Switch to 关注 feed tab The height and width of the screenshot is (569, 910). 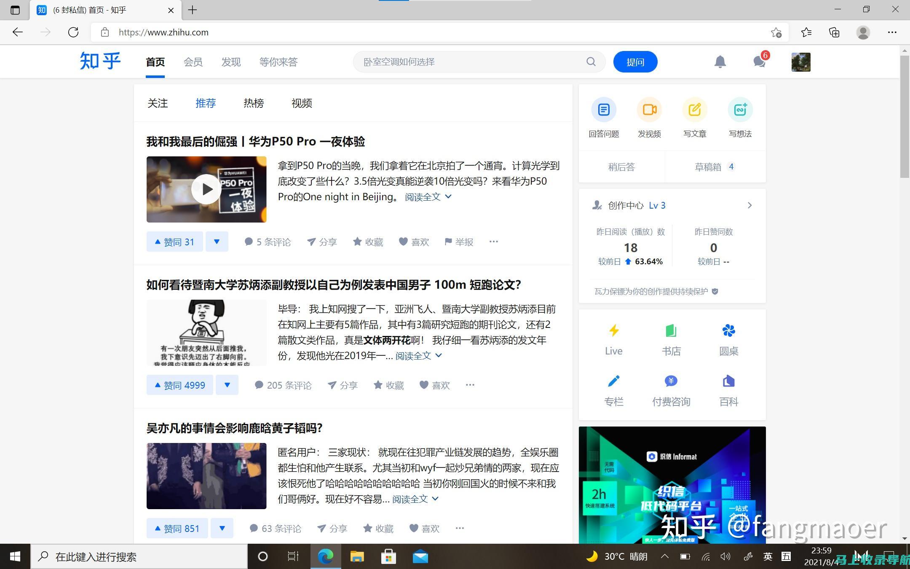pyautogui.click(x=158, y=103)
